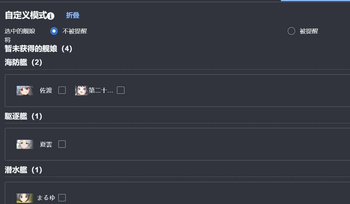Tick the checkbox for 第二十… ship
350x204 pixels.
(x=121, y=90)
